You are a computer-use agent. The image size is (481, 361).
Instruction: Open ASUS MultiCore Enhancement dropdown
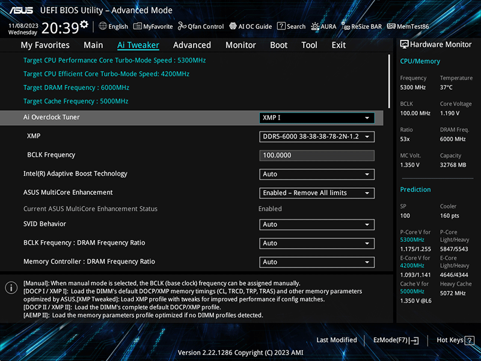[317, 193]
